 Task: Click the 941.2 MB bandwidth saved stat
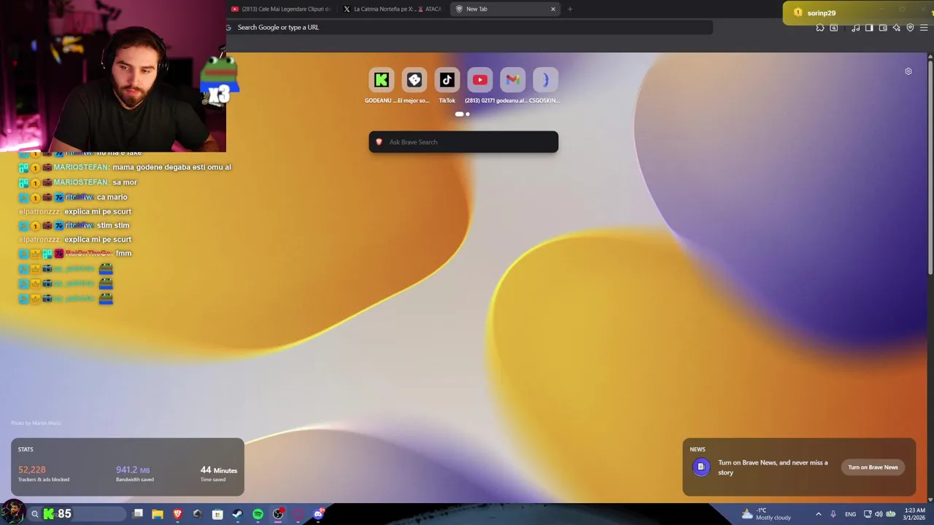point(133,470)
